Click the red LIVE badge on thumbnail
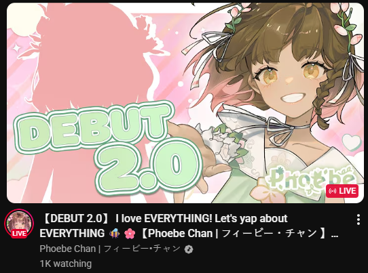This screenshot has height=273, width=368. [x=342, y=191]
